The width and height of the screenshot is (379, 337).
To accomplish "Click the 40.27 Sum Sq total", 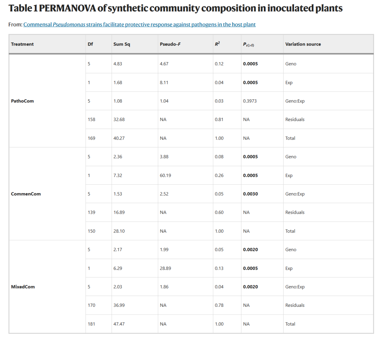I will coord(119,138).
